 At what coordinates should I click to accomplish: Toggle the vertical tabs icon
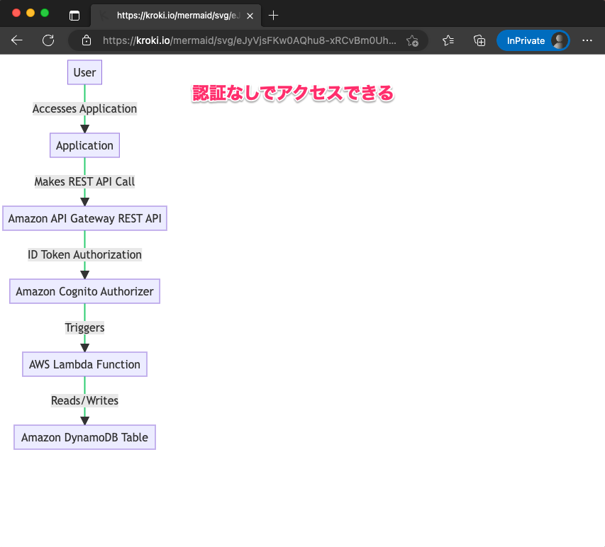coord(74,16)
